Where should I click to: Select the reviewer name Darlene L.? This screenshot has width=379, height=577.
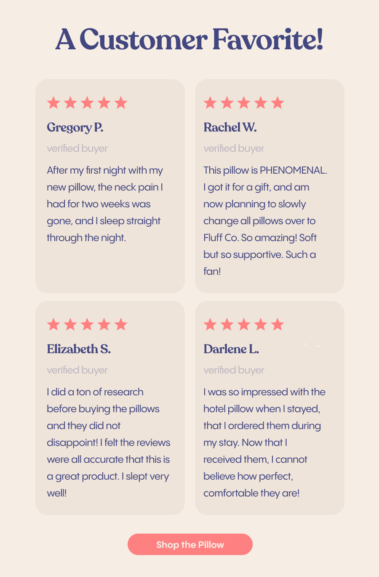point(231,349)
